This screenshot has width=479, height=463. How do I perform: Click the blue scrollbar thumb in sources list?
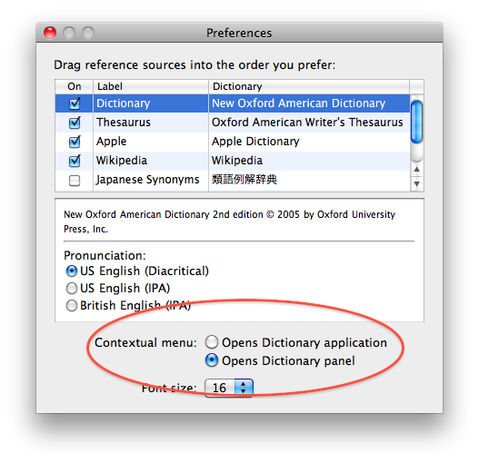click(x=416, y=122)
